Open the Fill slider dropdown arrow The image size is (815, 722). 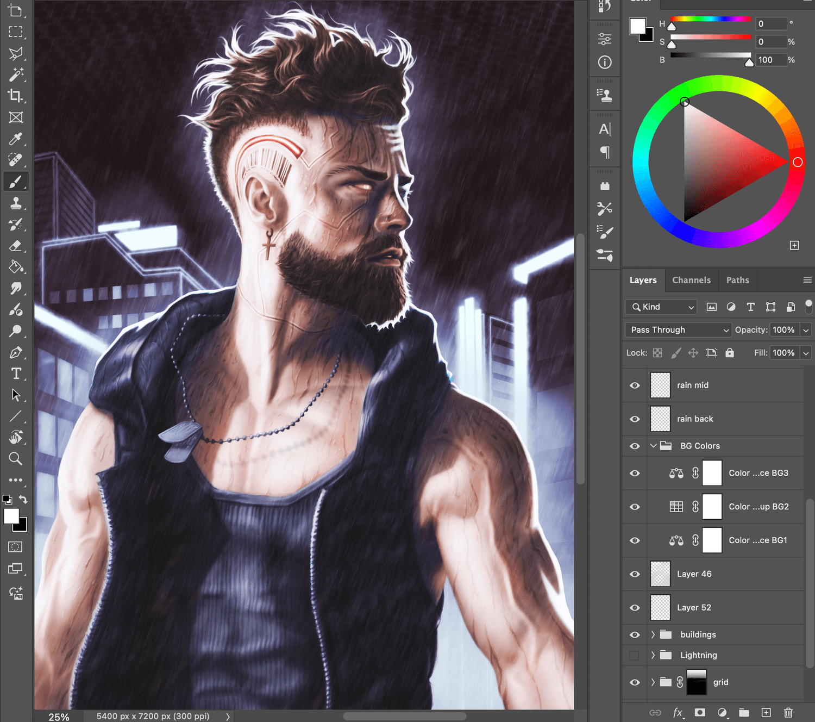(x=806, y=353)
